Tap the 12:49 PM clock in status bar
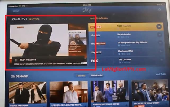This screenshot has width=170, height=107. pos(87,5)
